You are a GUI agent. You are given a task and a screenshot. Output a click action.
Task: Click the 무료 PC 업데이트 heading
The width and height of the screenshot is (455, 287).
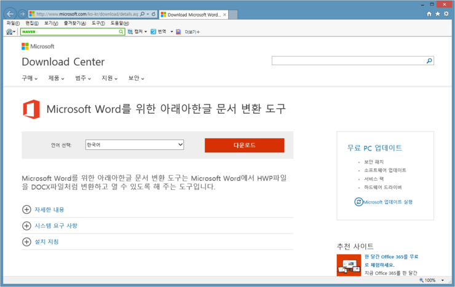[374, 148]
